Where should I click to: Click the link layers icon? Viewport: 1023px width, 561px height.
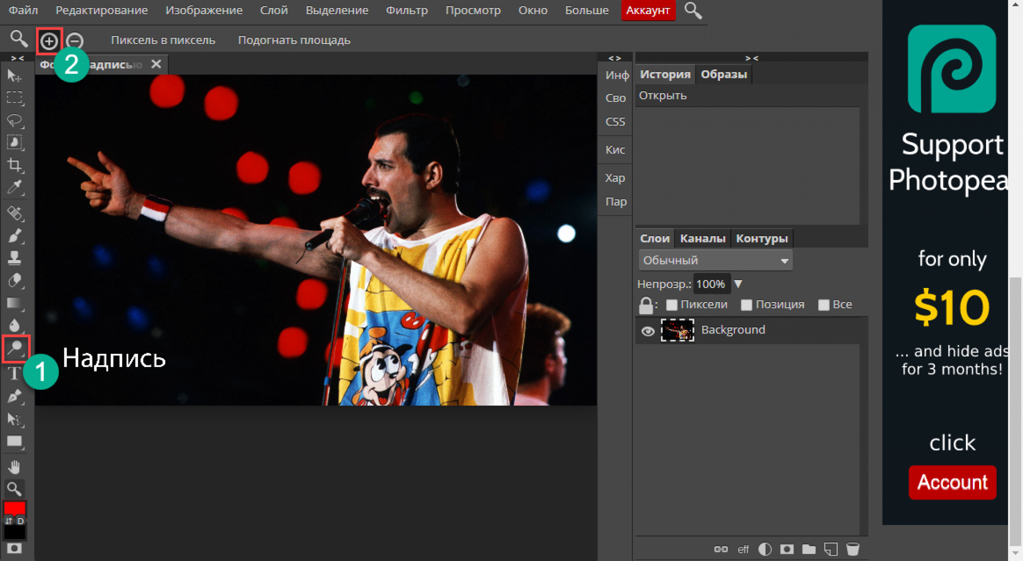point(721,549)
